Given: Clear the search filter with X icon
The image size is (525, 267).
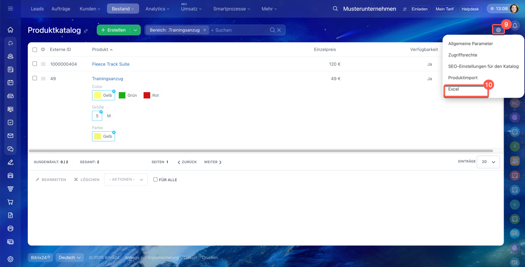Looking at the screenshot, I should tap(279, 30).
